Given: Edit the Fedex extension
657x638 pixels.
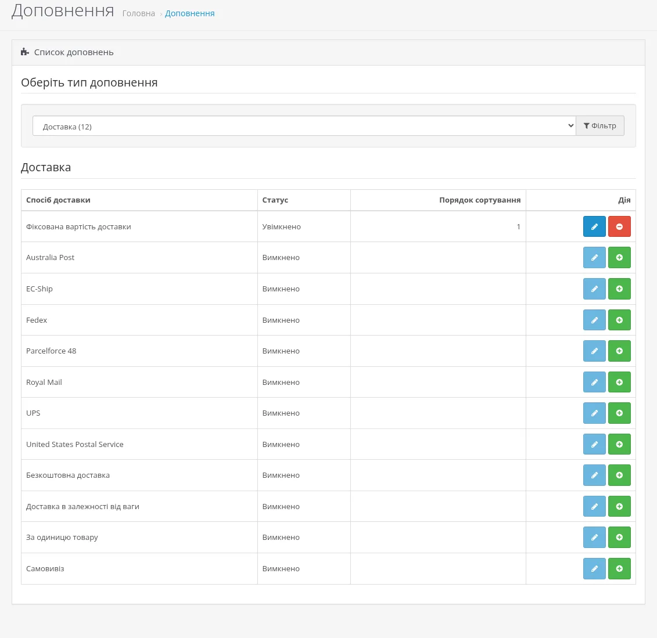Looking at the screenshot, I should click(594, 320).
